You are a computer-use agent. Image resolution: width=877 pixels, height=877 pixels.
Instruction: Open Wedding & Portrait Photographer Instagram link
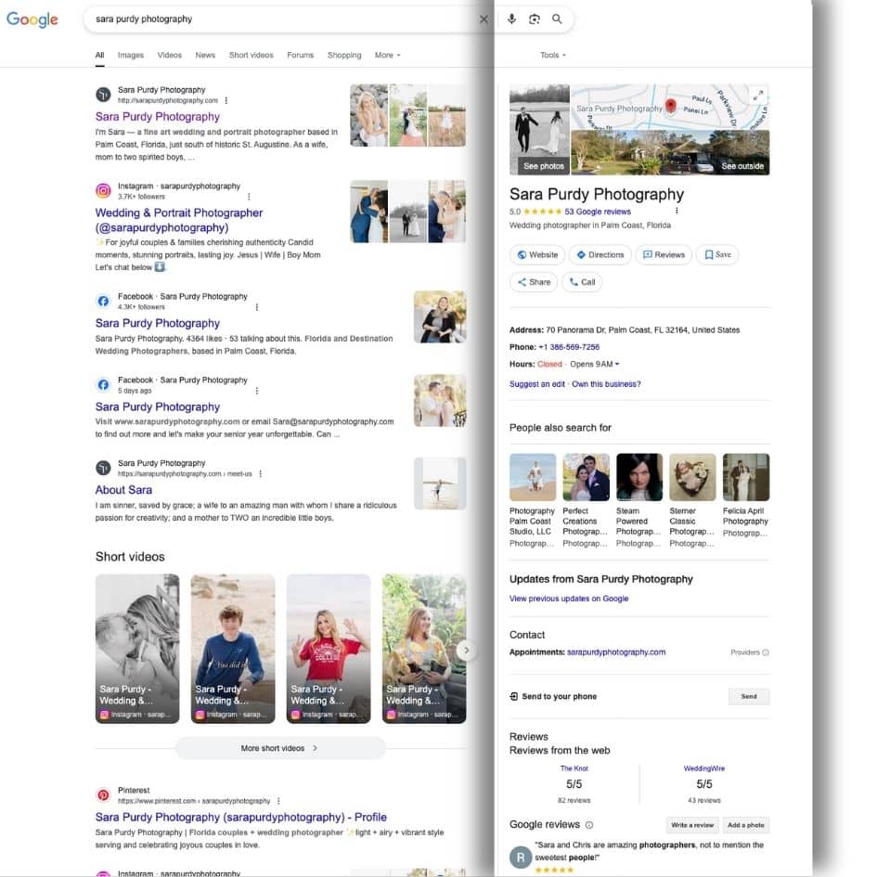179,220
